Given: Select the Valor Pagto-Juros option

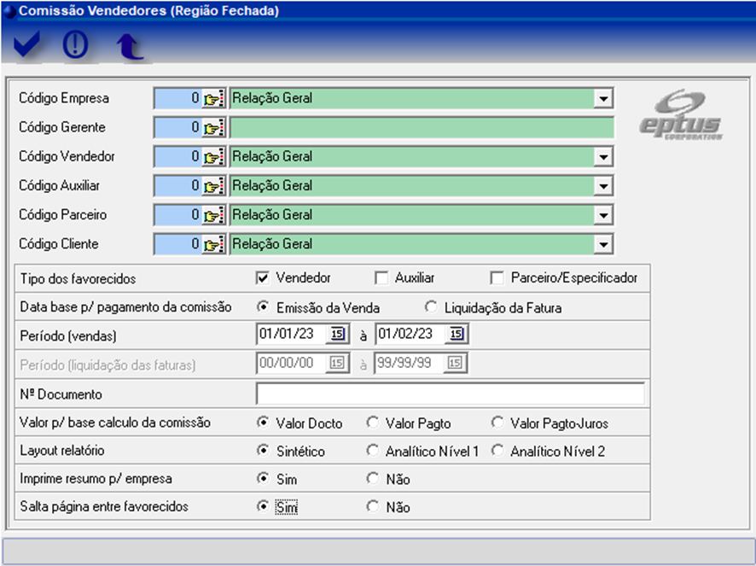Looking at the screenshot, I should [497, 422].
